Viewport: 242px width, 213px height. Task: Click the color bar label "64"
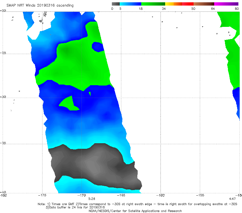[x=213, y=9]
